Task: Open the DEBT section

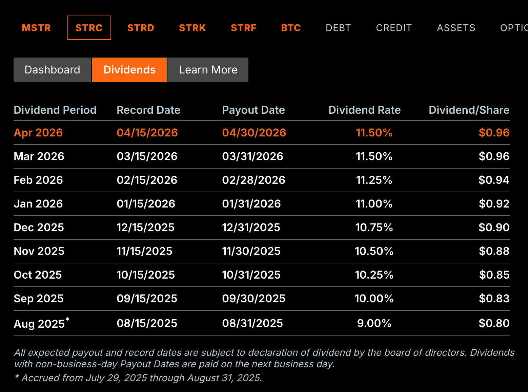Action: click(x=338, y=28)
